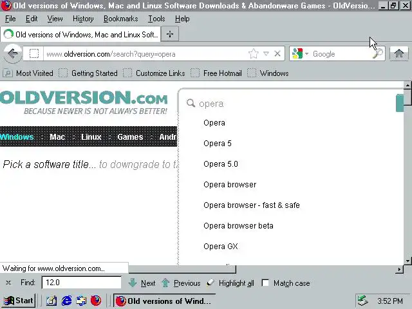The height and width of the screenshot is (309, 412).
Task: Find next match with Next button
Action: [142, 283]
